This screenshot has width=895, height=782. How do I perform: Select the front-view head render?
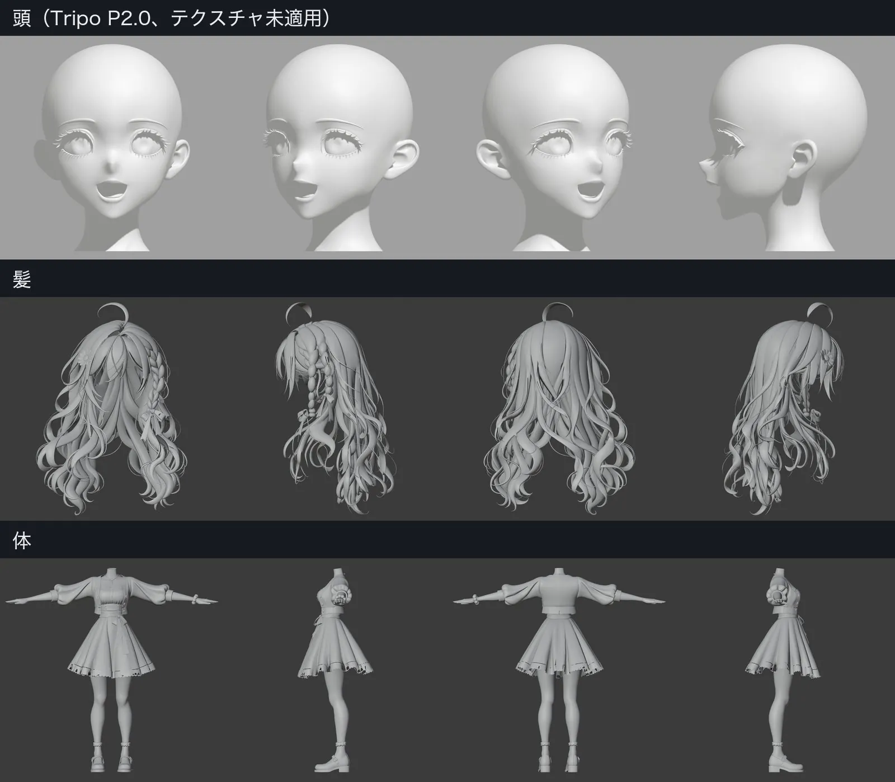click(x=112, y=148)
